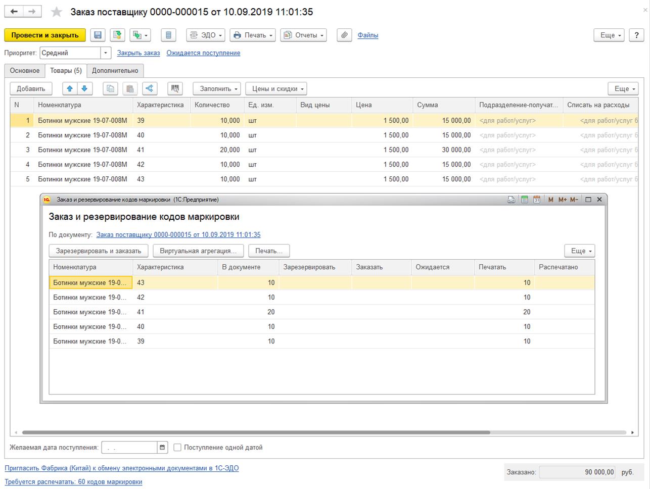Click the back navigation arrow
This screenshot has width=650, height=489.
point(14,12)
